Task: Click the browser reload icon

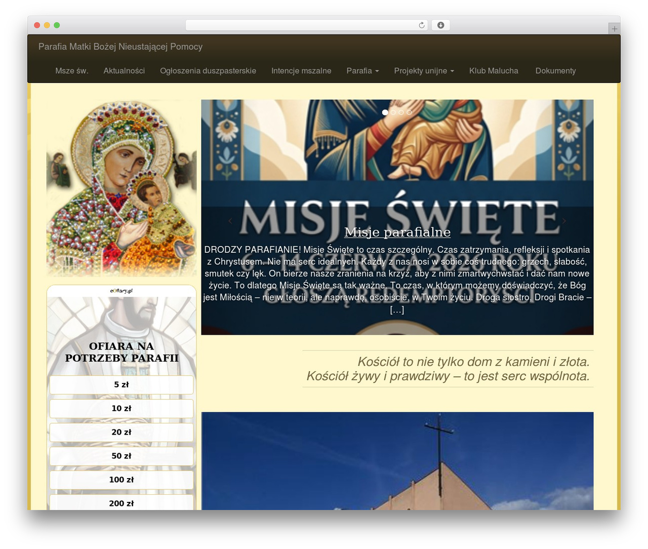Action: click(422, 25)
